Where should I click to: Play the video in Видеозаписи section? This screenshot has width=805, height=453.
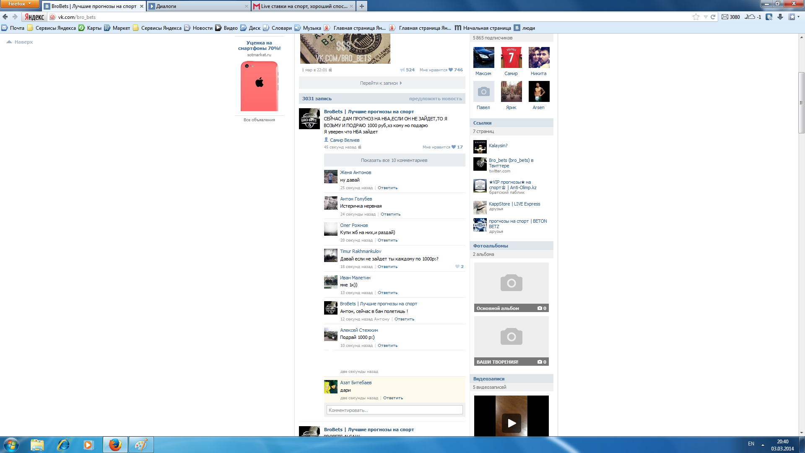tap(512, 423)
